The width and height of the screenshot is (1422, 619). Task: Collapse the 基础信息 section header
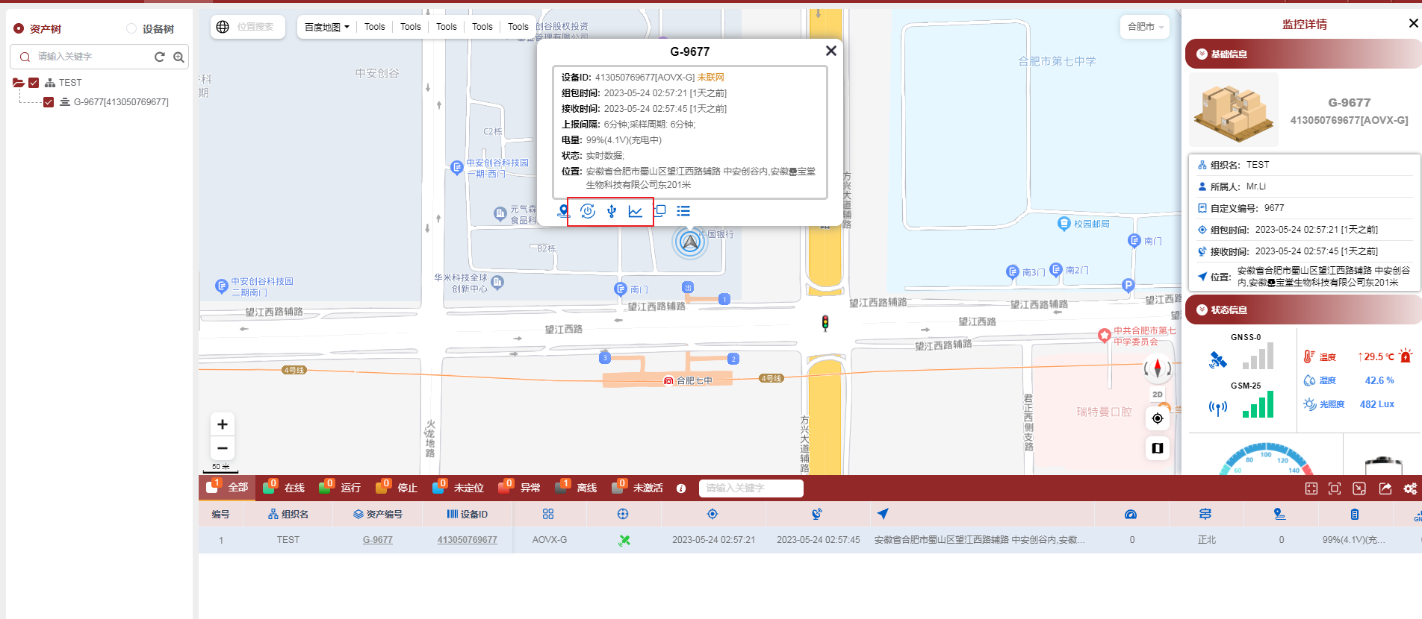pos(1303,54)
